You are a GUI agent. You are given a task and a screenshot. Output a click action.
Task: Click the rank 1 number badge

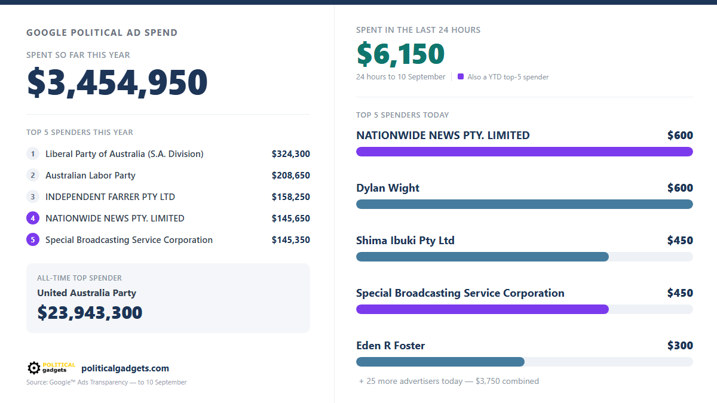(x=33, y=154)
